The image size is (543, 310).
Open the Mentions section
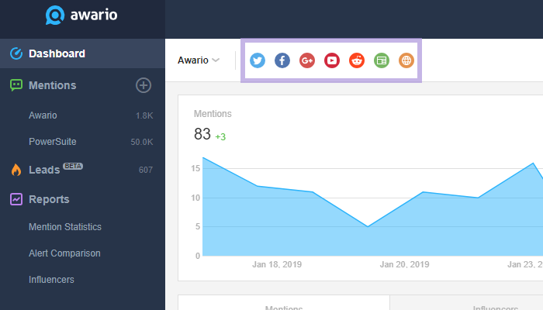52,85
